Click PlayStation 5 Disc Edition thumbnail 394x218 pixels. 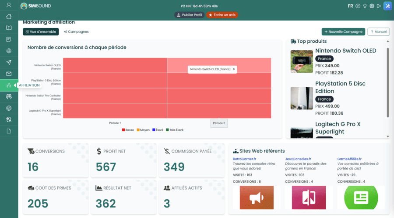[x=302, y=98]
